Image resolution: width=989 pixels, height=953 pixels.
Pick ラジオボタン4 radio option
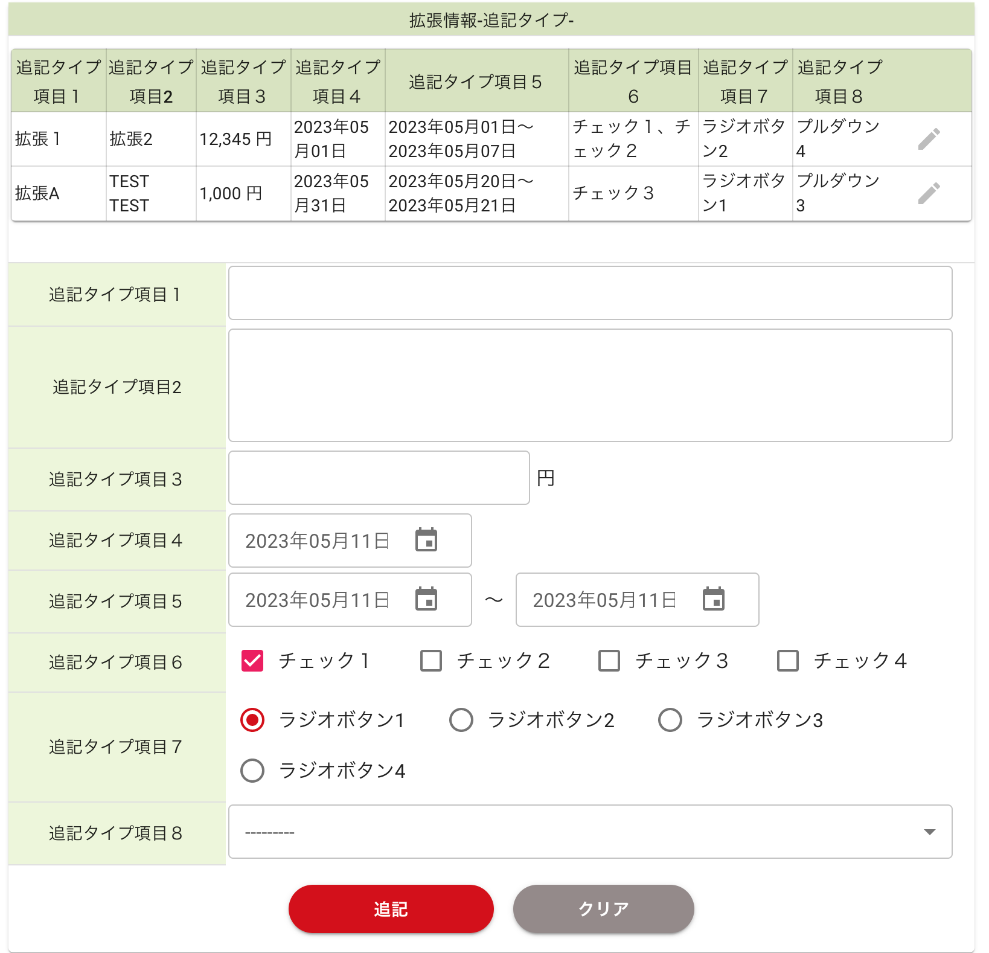252,771
